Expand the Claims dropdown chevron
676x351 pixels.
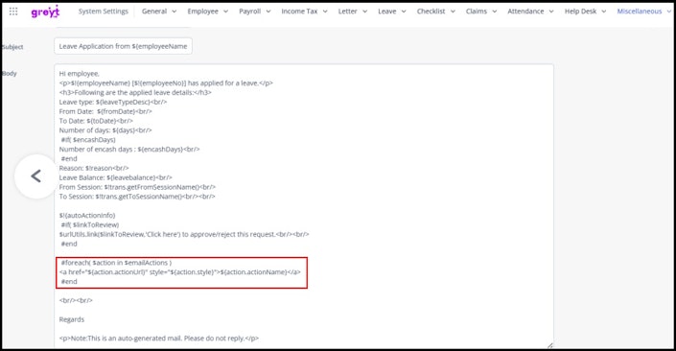(495, 12)
